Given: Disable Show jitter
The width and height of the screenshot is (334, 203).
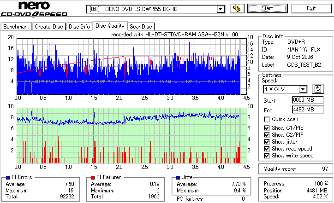Looking at the screenshot, I should (x=267, y=142).
